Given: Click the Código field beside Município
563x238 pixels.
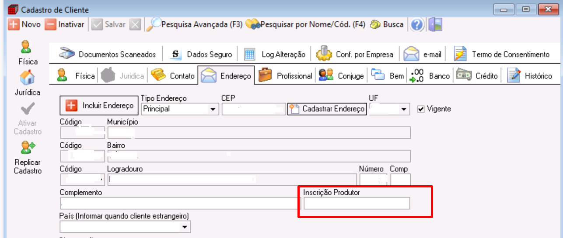Looking at the screenshot, I should click(83, 133).
